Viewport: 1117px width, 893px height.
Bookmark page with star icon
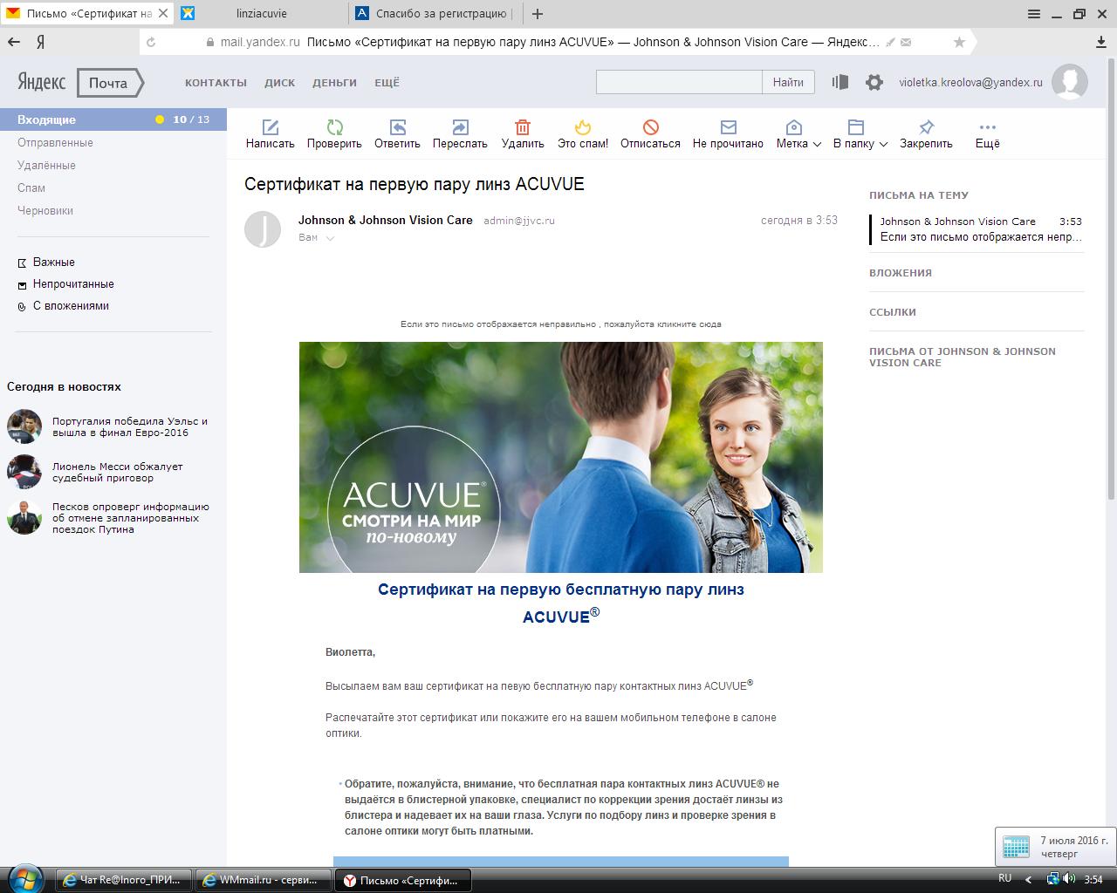tap(959, 42)
